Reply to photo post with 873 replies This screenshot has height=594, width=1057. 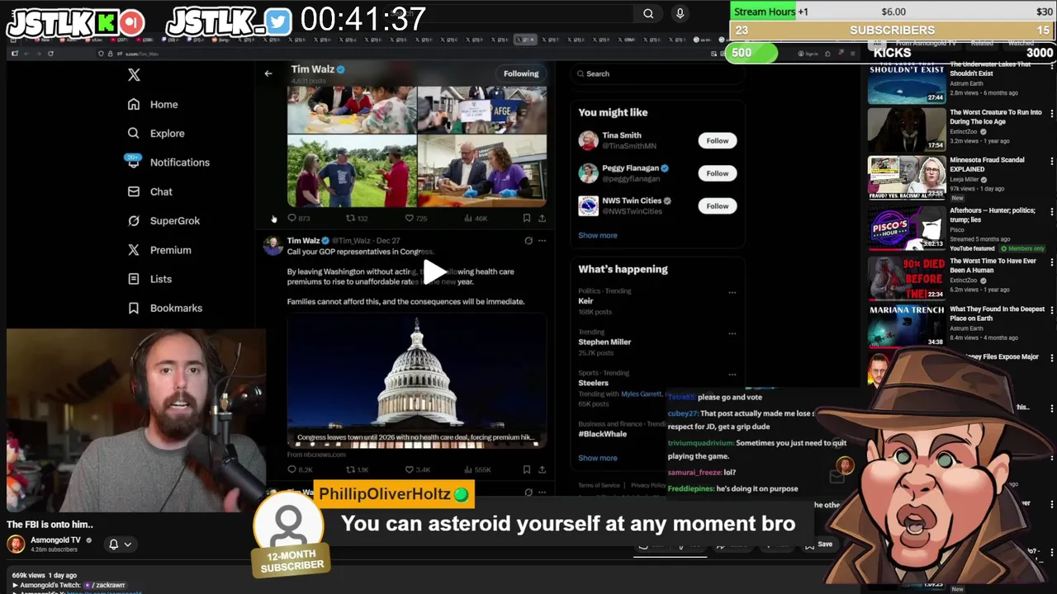(298, 219)
